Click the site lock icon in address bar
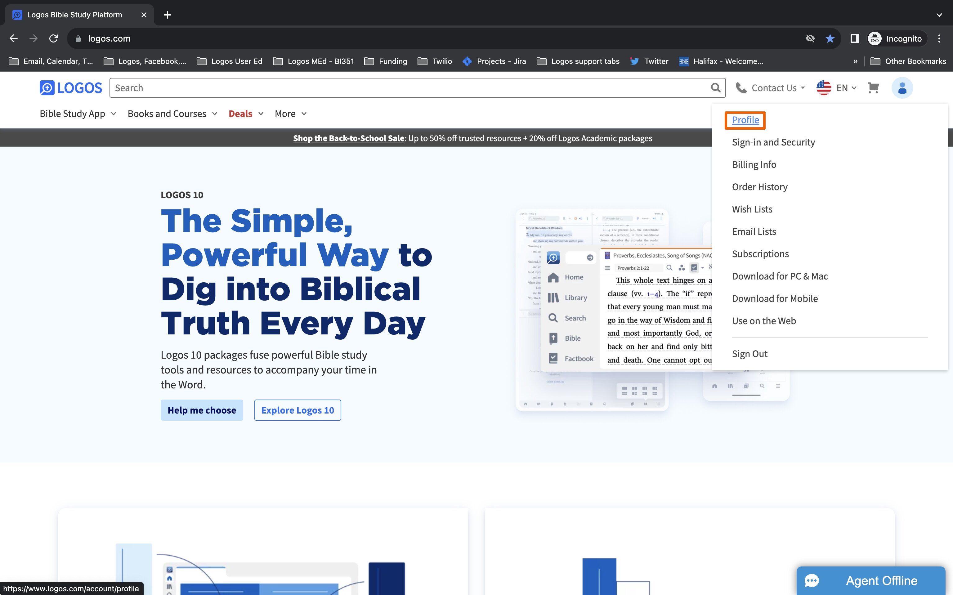 [78, 38]
